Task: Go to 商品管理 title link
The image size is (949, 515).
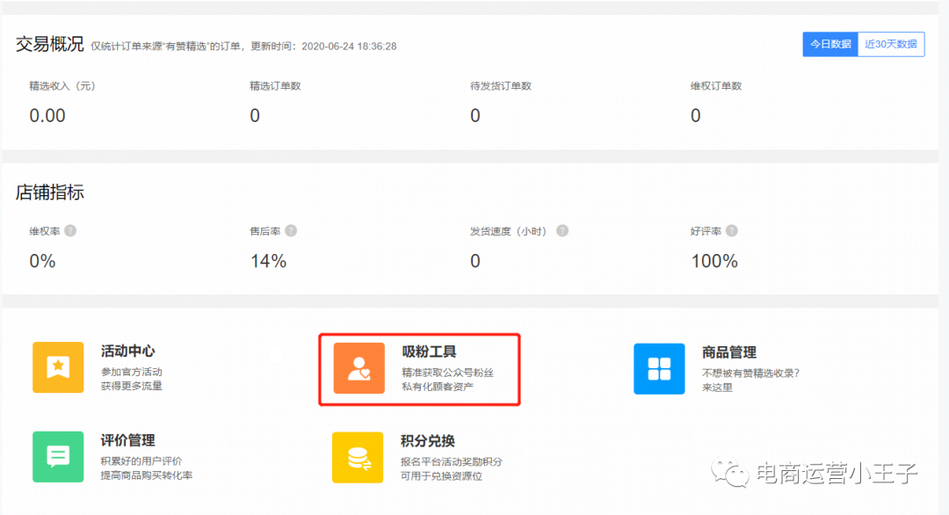Action: [729, 352]
